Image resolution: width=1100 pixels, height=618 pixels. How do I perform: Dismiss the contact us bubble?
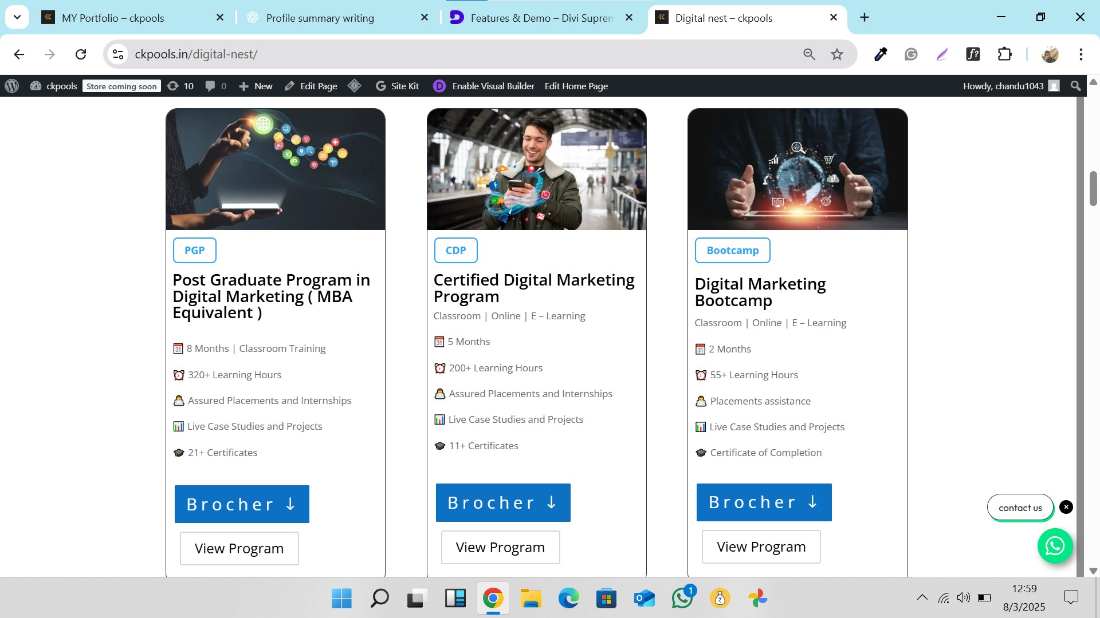(x=1066, y=507)
